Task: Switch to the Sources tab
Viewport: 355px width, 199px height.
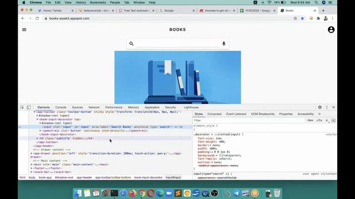Action: (77, 107)
